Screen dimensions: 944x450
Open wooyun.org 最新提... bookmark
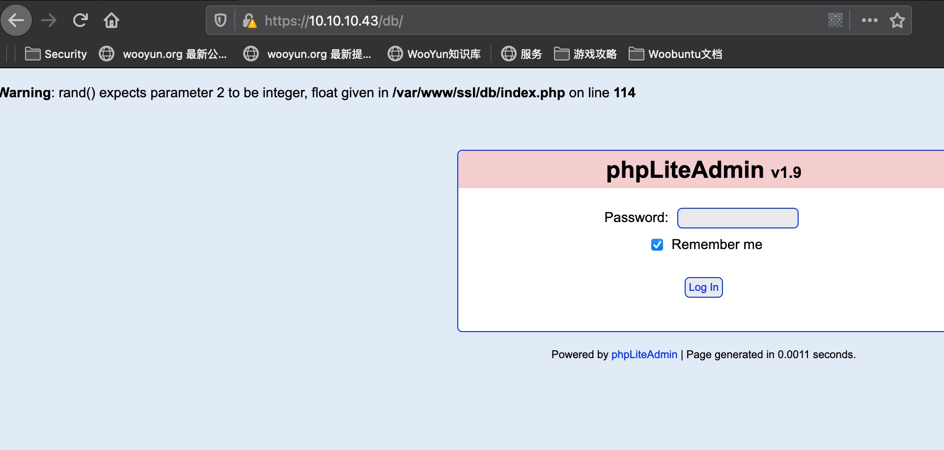tap(307, 54)
